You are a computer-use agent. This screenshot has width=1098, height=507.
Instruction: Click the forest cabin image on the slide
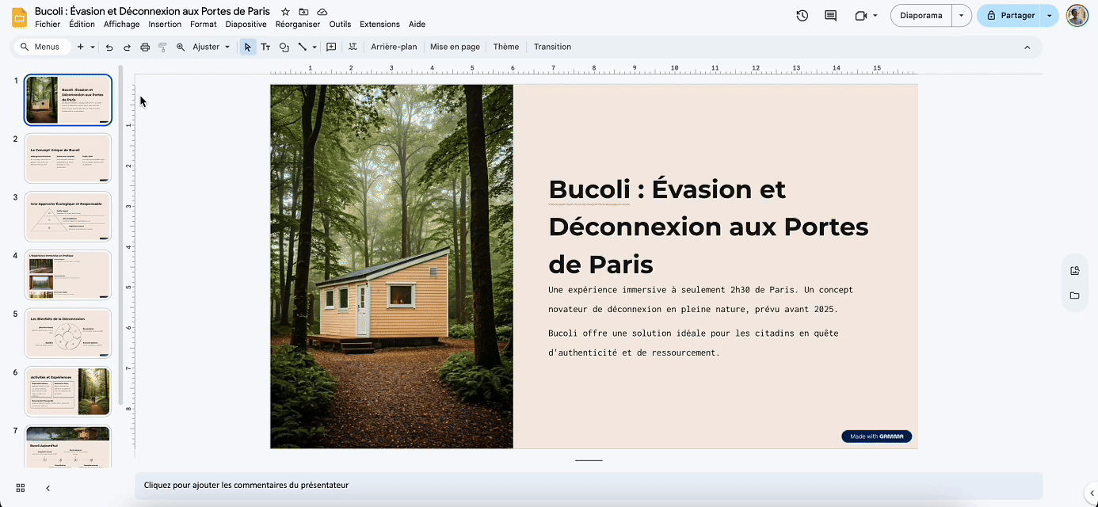tap(391, 266)
